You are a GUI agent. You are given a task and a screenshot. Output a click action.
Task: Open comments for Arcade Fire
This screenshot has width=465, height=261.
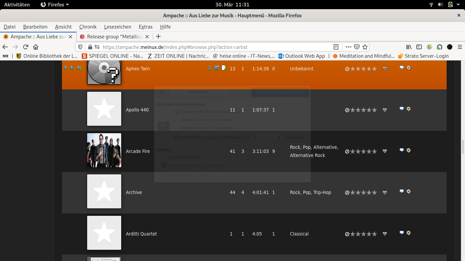click(x=401, y=150)
